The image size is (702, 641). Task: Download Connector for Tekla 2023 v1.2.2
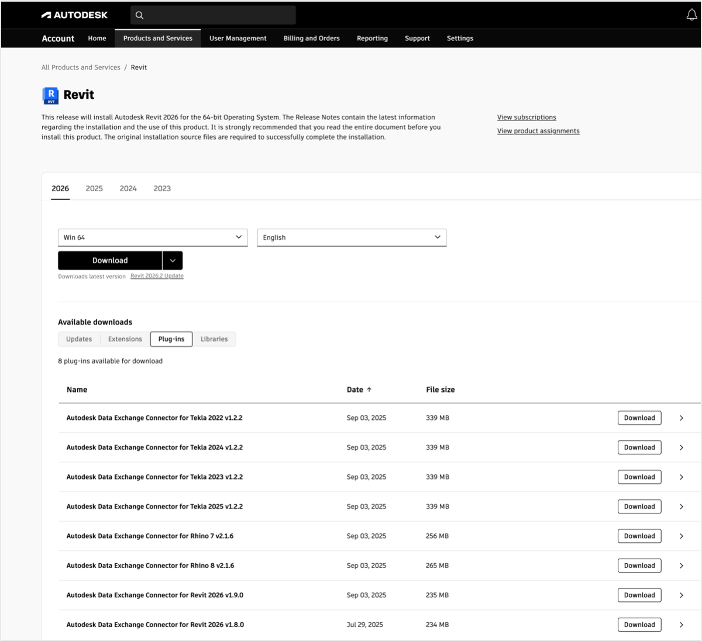tap(639, 477)
